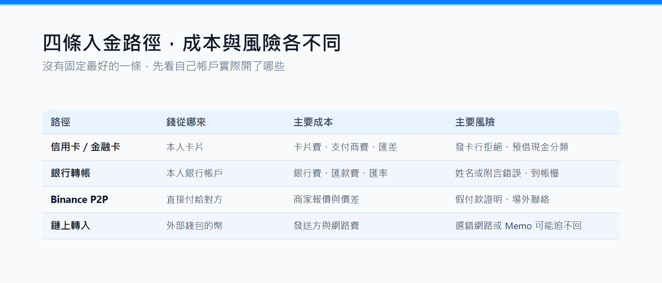Click the 商家報價與價差 cell
The image size is (662, 283).
(x=326, y=199)
